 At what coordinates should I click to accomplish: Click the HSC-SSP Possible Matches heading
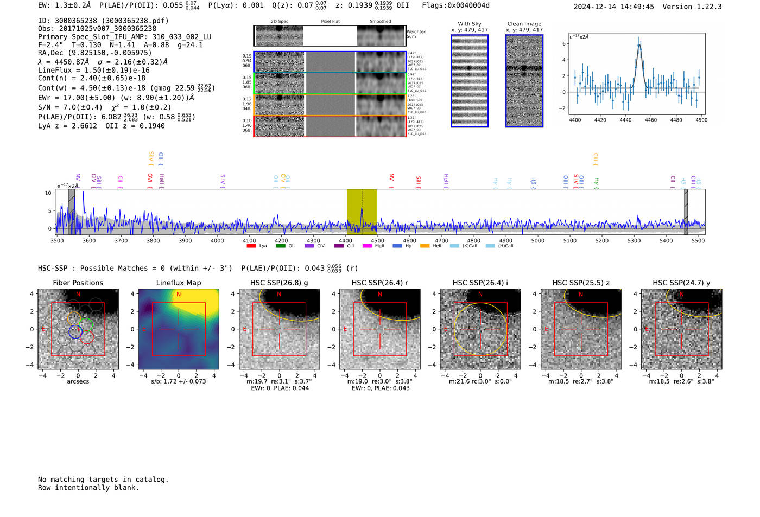(x=135, y=268)
